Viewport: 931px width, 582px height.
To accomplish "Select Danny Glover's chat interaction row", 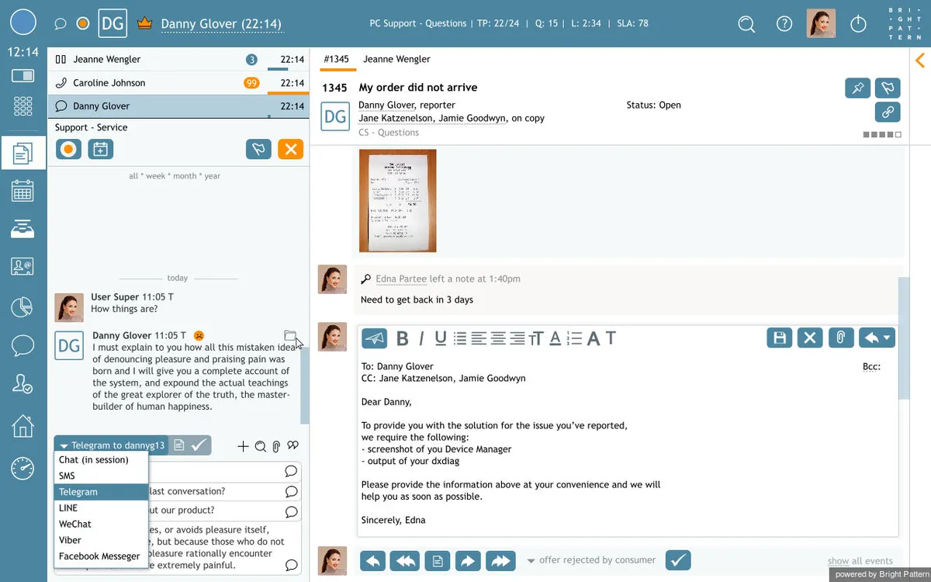I will (x=178, y=106).
